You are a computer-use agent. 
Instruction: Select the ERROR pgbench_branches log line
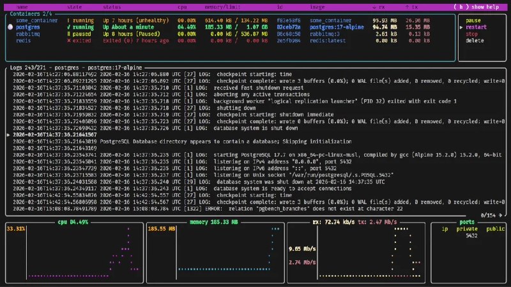[208, 209]
